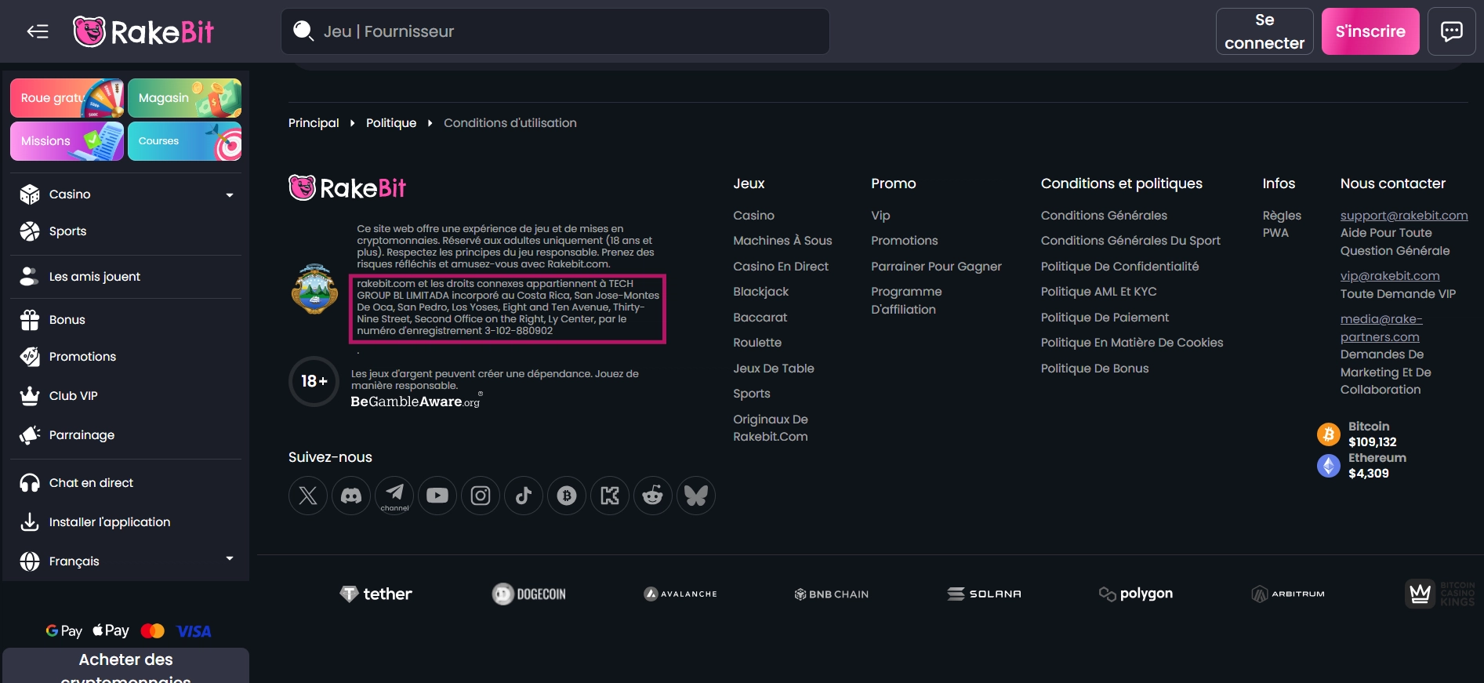Click vip@rakebit.com email link
Screen dimensions: 1484x683
tap(1390, 276)
